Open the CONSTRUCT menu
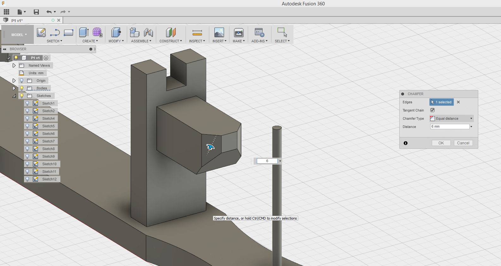The height and width of the screenshot is (266, 501). click(171, 41)
